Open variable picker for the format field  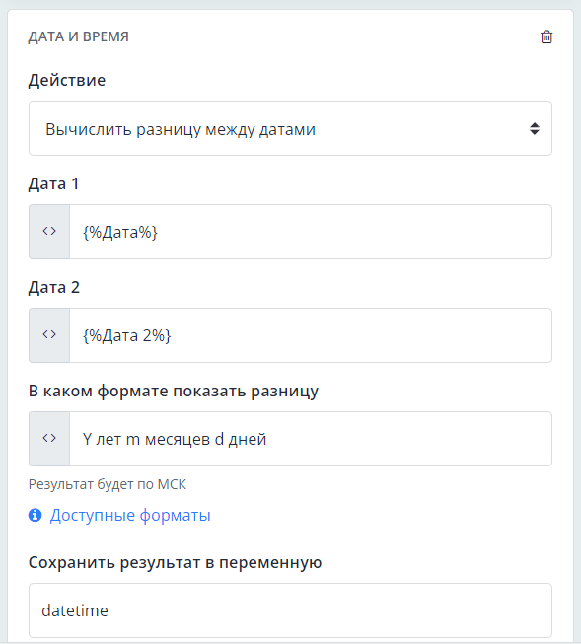pos(49,439)
